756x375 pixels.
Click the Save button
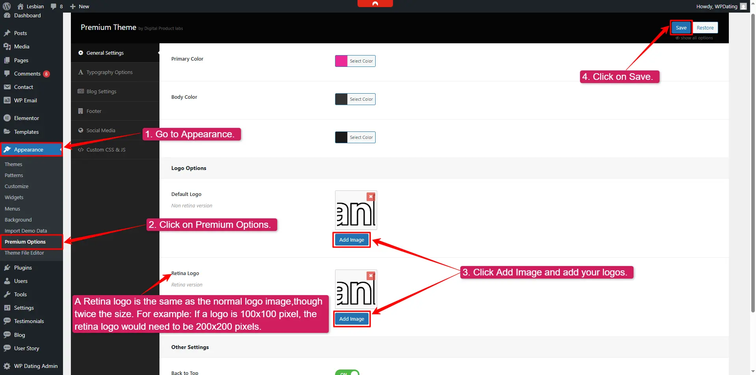[x=681, y=28]
